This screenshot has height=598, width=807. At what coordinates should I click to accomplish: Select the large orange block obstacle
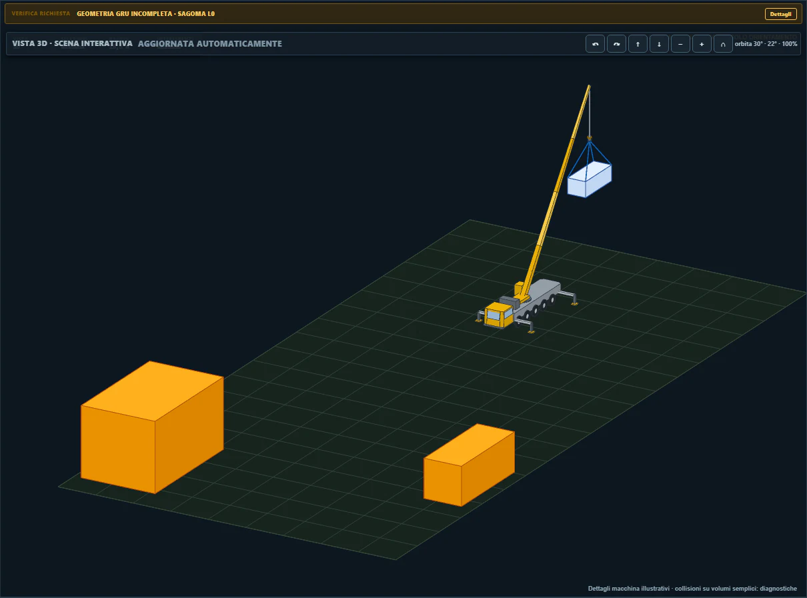point(152,427)
